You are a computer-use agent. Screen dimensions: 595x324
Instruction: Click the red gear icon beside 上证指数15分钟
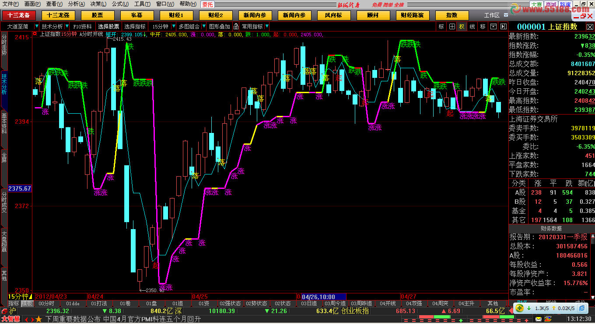coord(35,34)
